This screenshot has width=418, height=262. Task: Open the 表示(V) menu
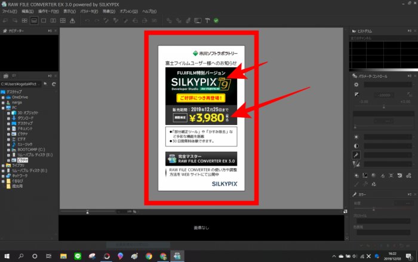click(x=70, y=11)
